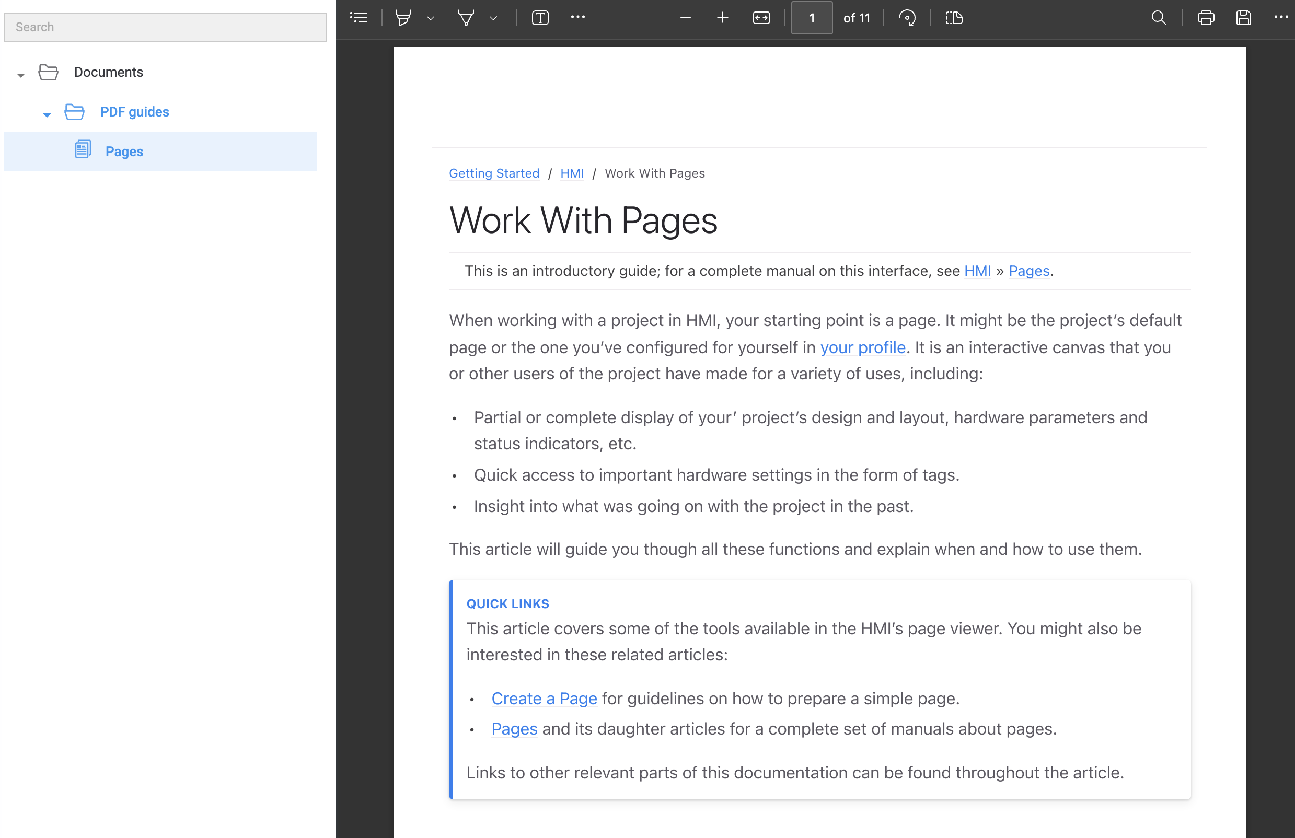Click the Pages document icon in tree
Viewport: 1295px width, 838px height.
click(83, 149)
